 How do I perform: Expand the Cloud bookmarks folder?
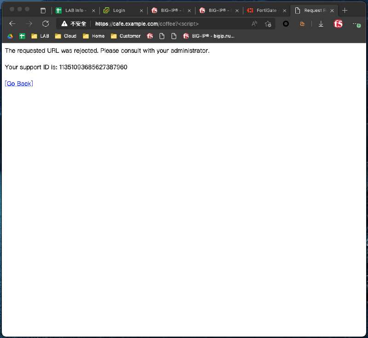pyautogui.click(x=66, y=36)
